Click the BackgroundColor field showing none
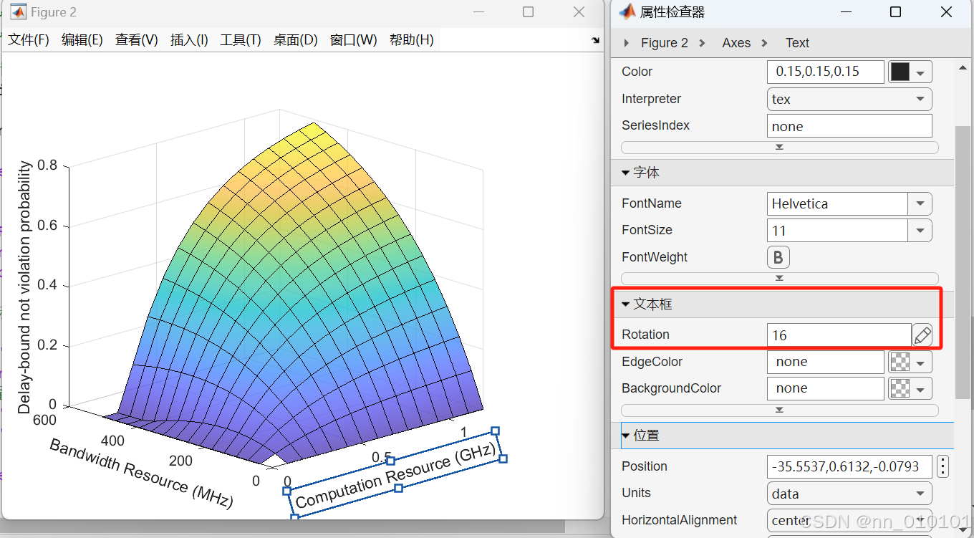974x538 pixels. (826, 388)
